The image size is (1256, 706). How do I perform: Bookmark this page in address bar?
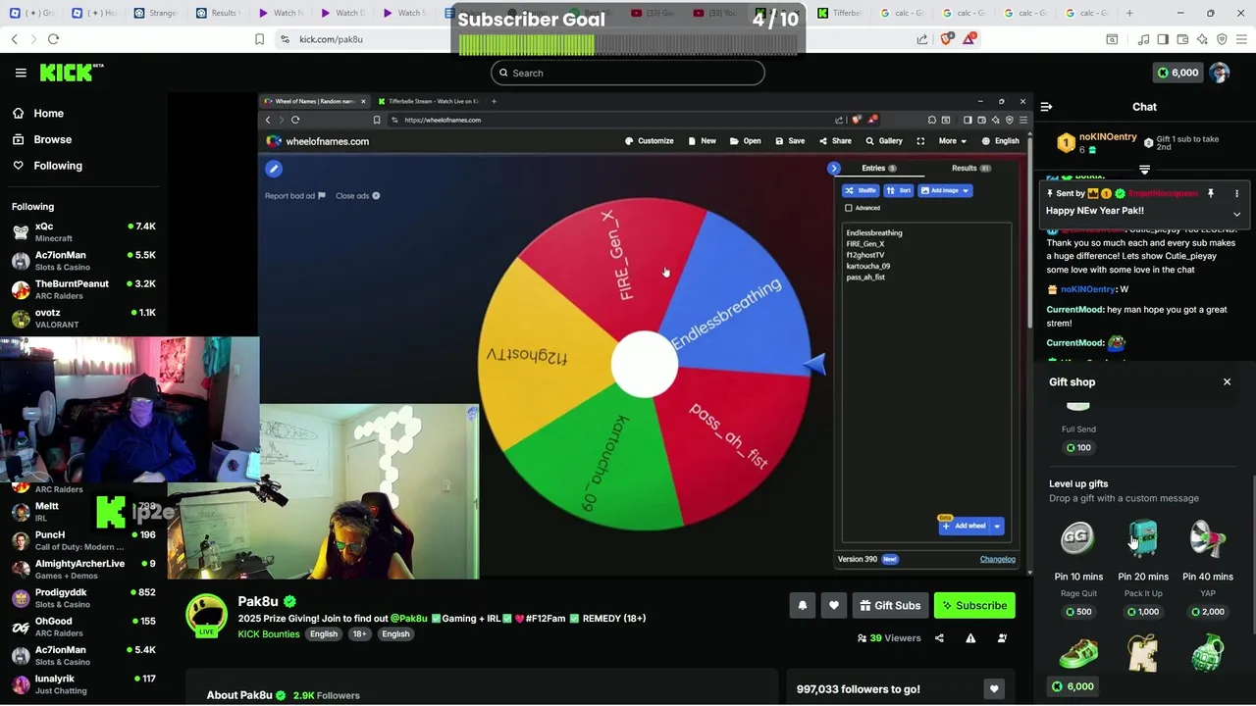point(259,39)
